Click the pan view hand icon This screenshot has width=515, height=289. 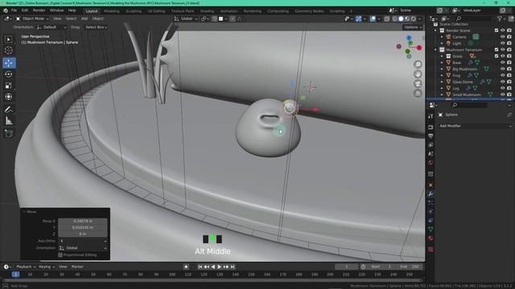pos(418,74)
